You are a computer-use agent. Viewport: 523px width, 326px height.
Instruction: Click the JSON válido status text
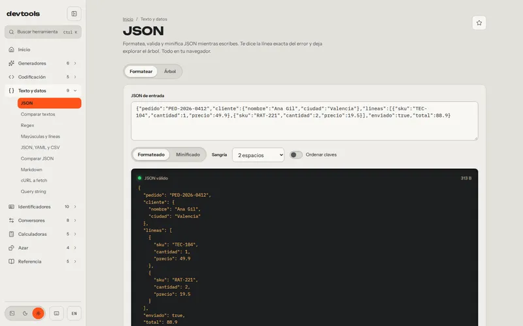tap(156, 178)
